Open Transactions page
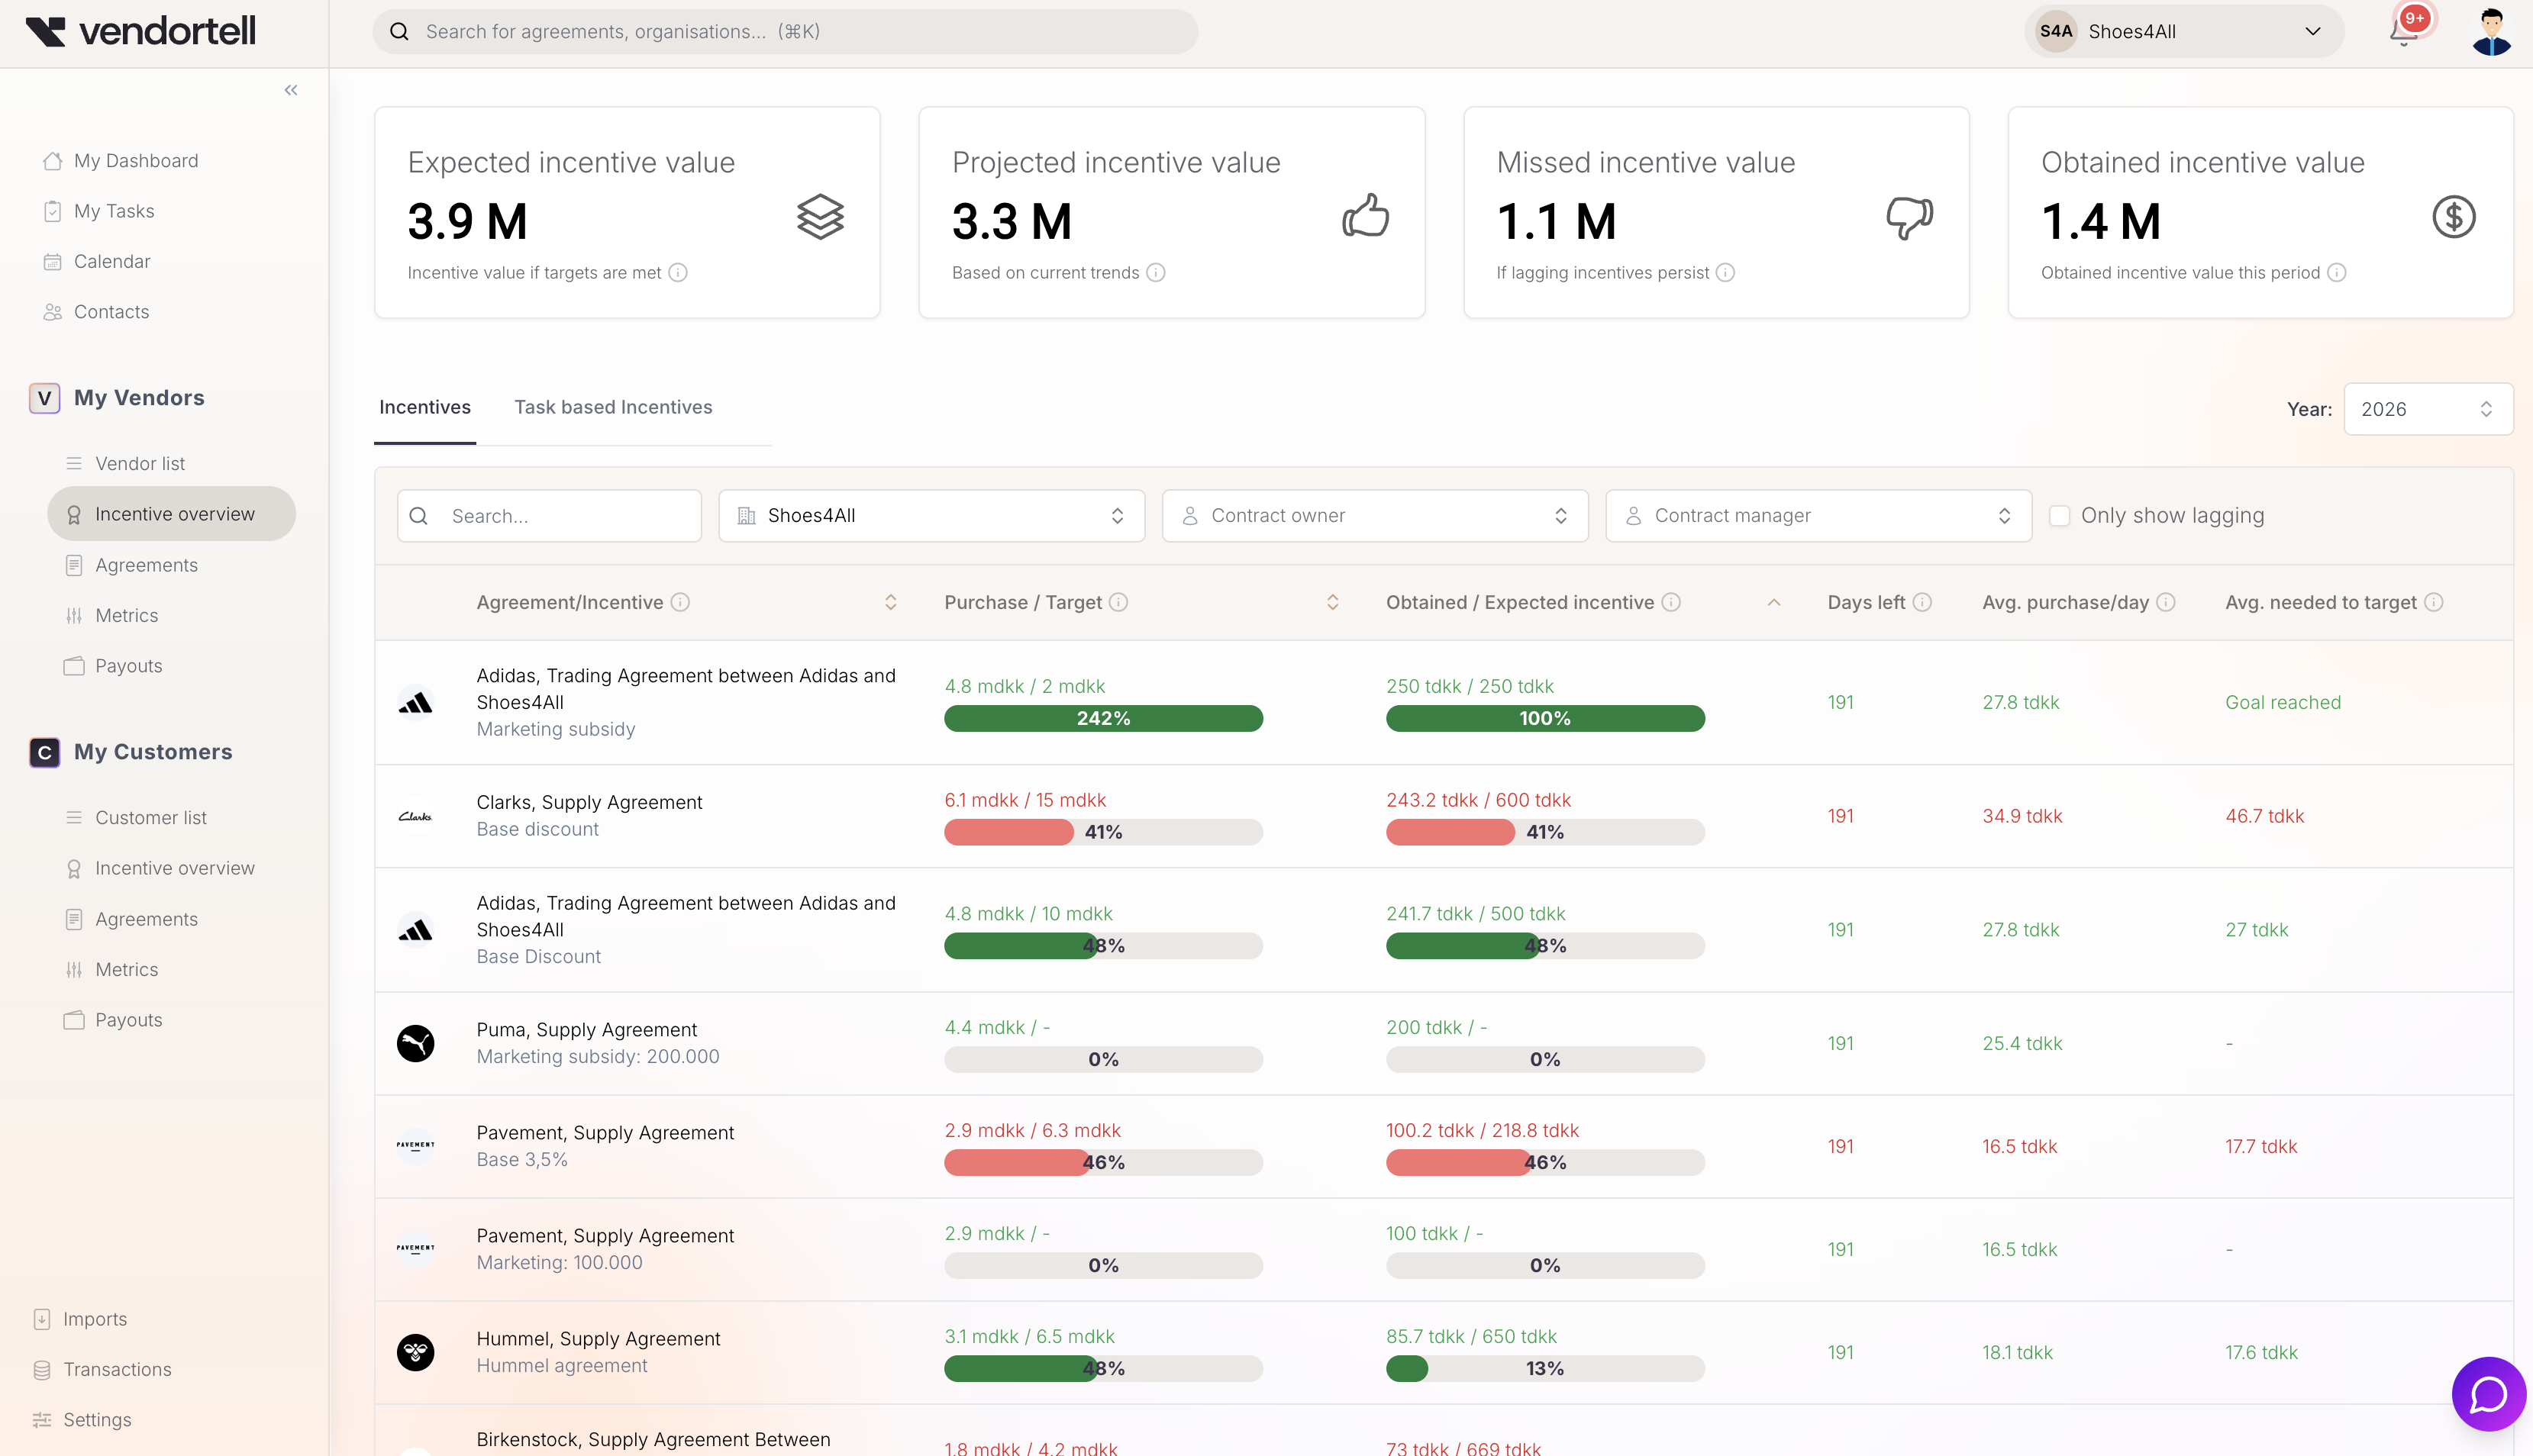Viewport: 2533px width, 1456px height. click(x=117, y=1370)
